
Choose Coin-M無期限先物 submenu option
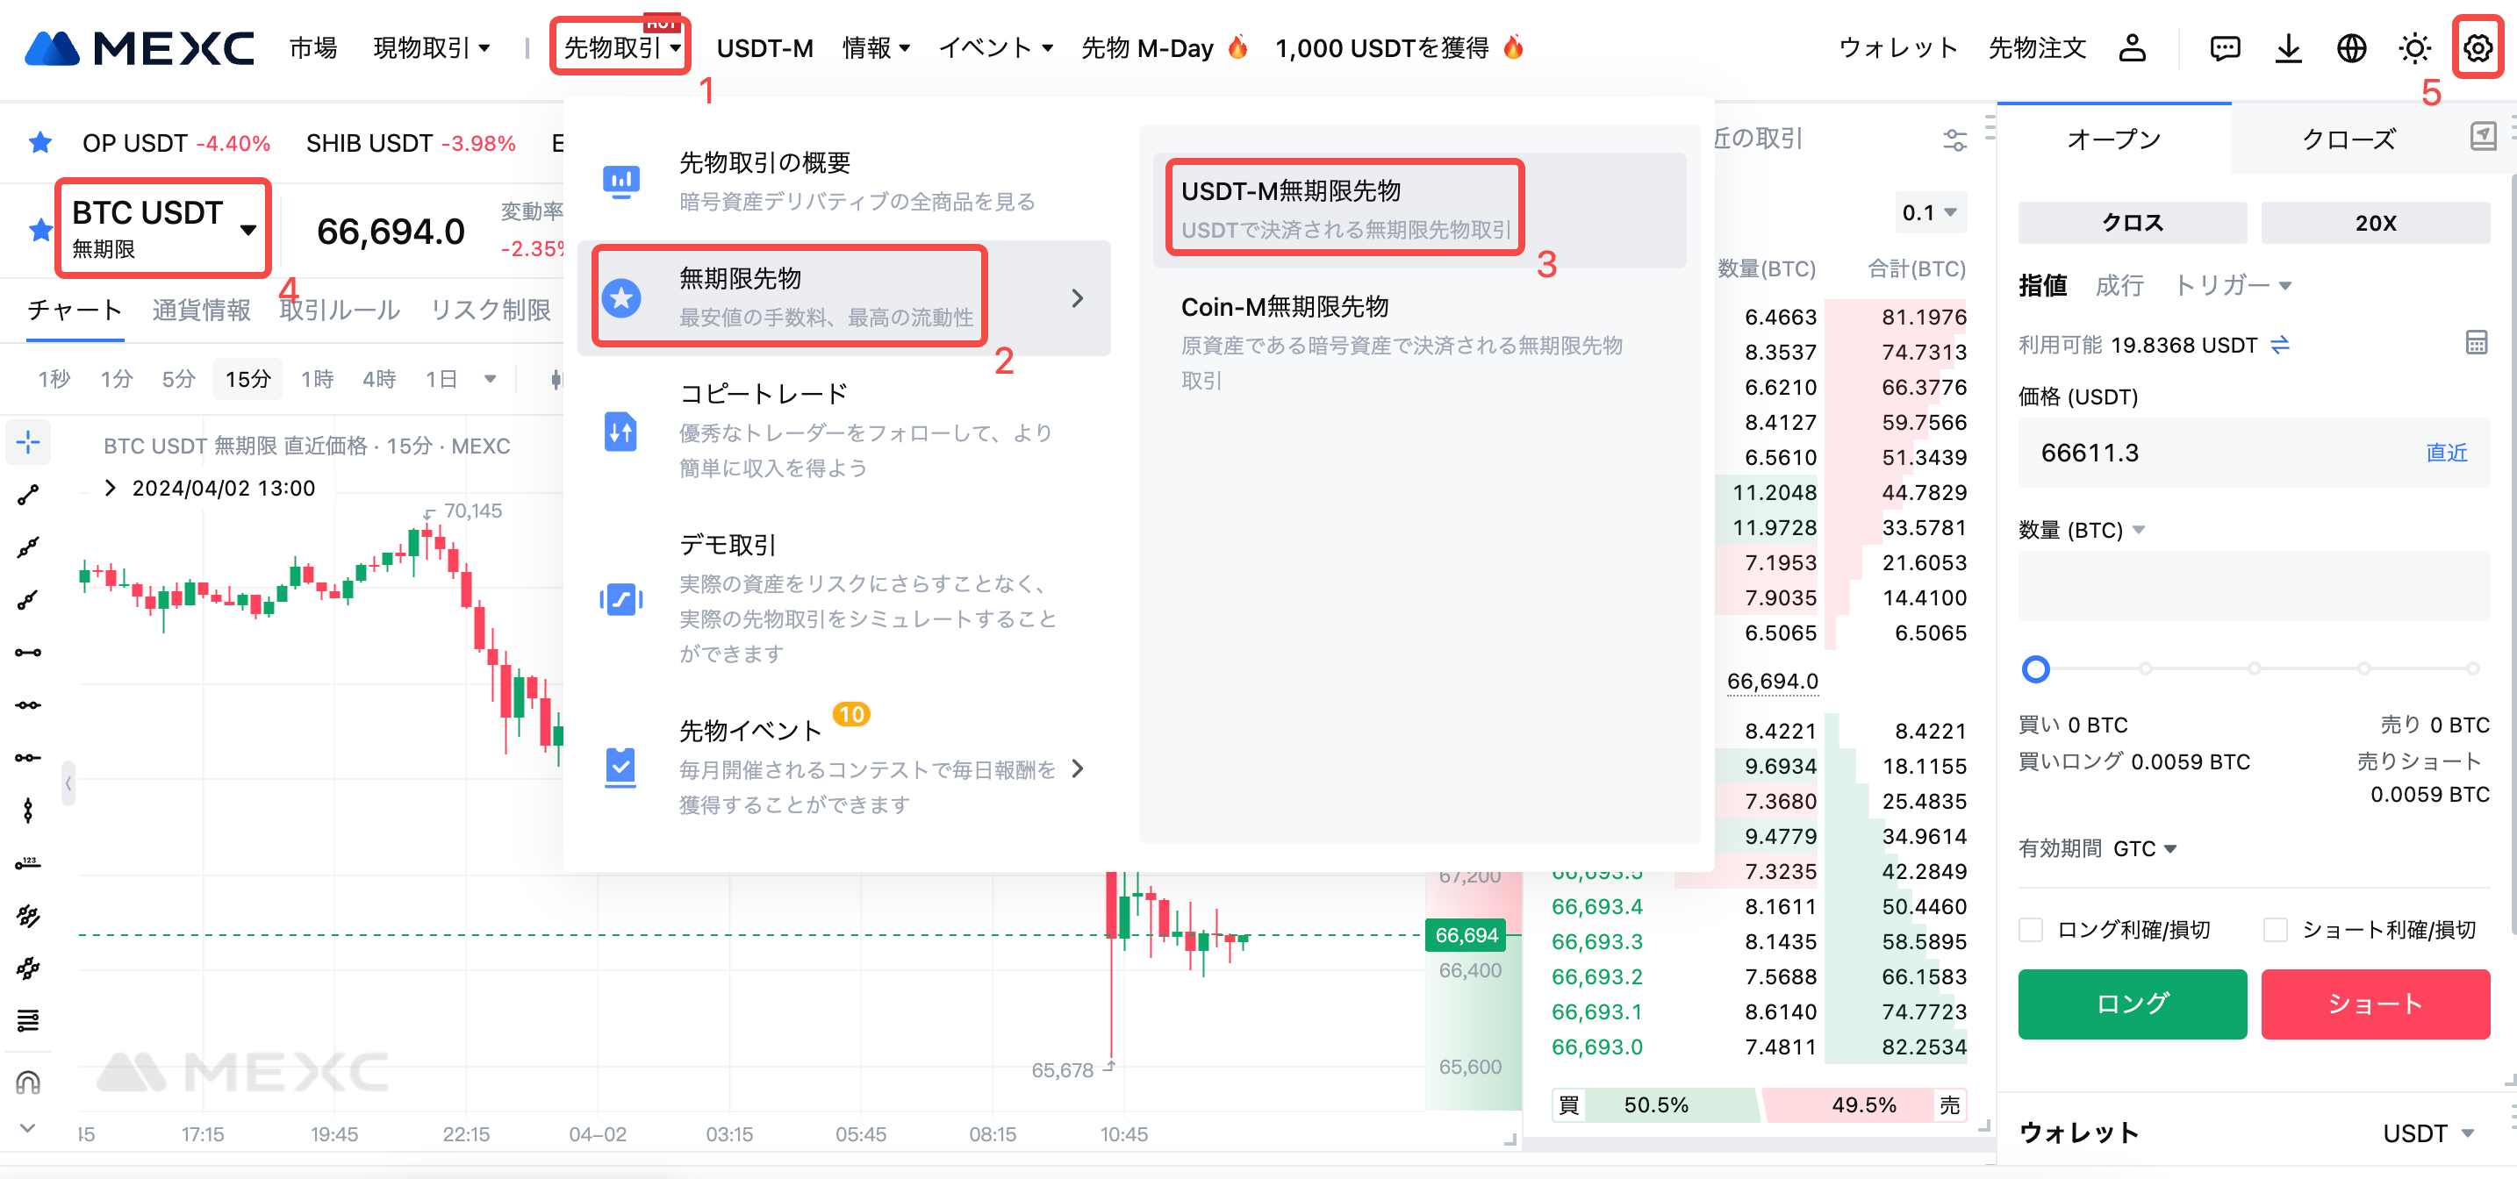point(1419,341)
